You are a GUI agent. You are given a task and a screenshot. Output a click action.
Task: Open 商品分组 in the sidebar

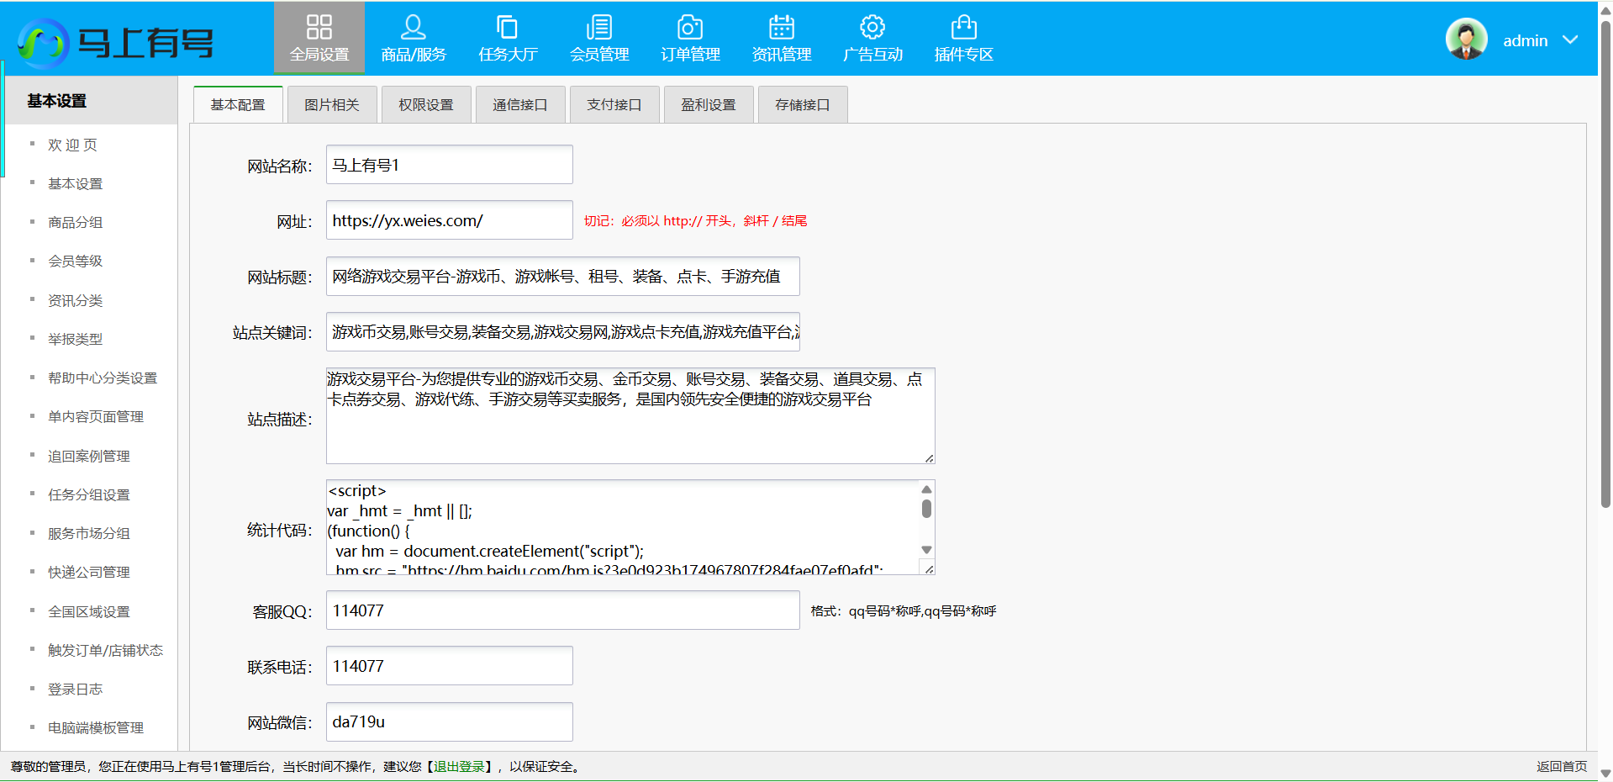tap(75, 223)
